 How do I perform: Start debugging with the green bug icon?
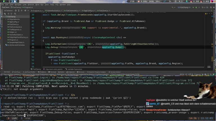(x=196, y=7)
